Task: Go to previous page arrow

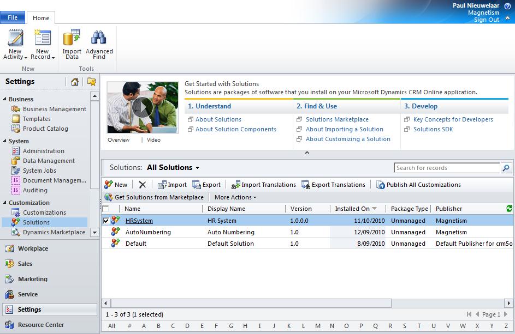Action: [477, 314]
